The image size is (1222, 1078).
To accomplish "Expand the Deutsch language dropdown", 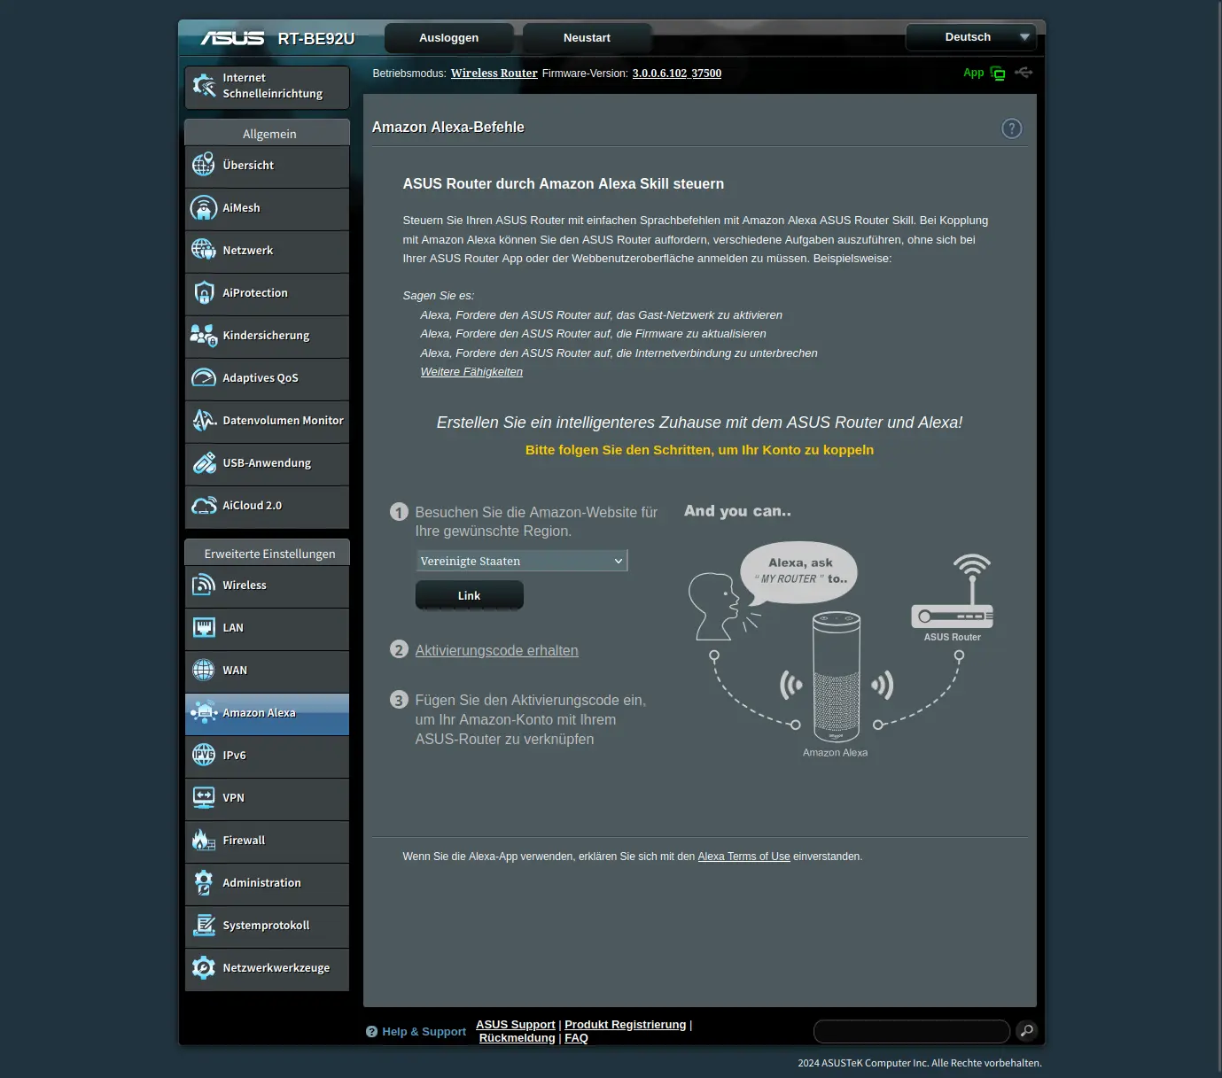I will click(x=970, y=37).
